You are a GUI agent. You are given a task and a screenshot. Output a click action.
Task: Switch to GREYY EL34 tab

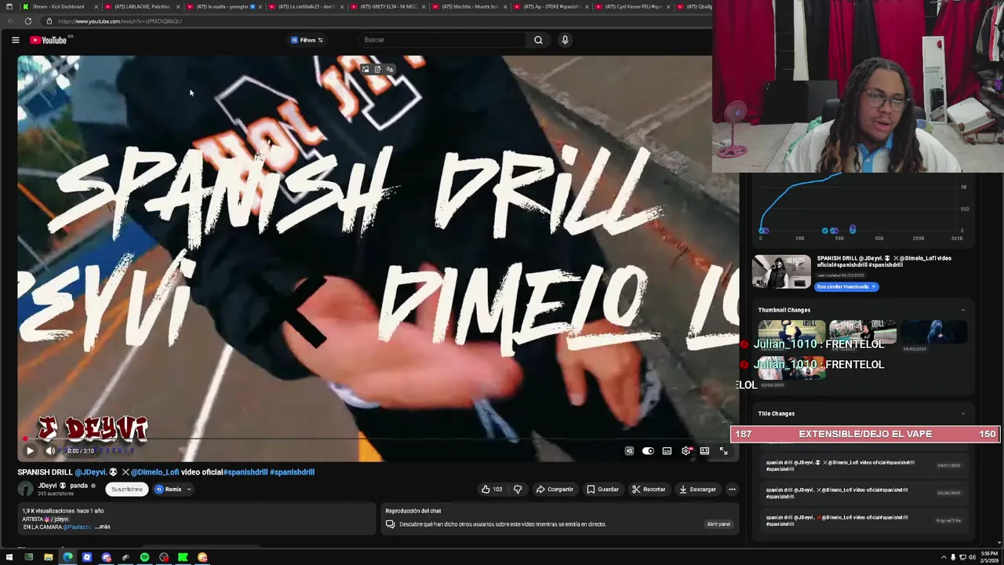coord(387,6)
